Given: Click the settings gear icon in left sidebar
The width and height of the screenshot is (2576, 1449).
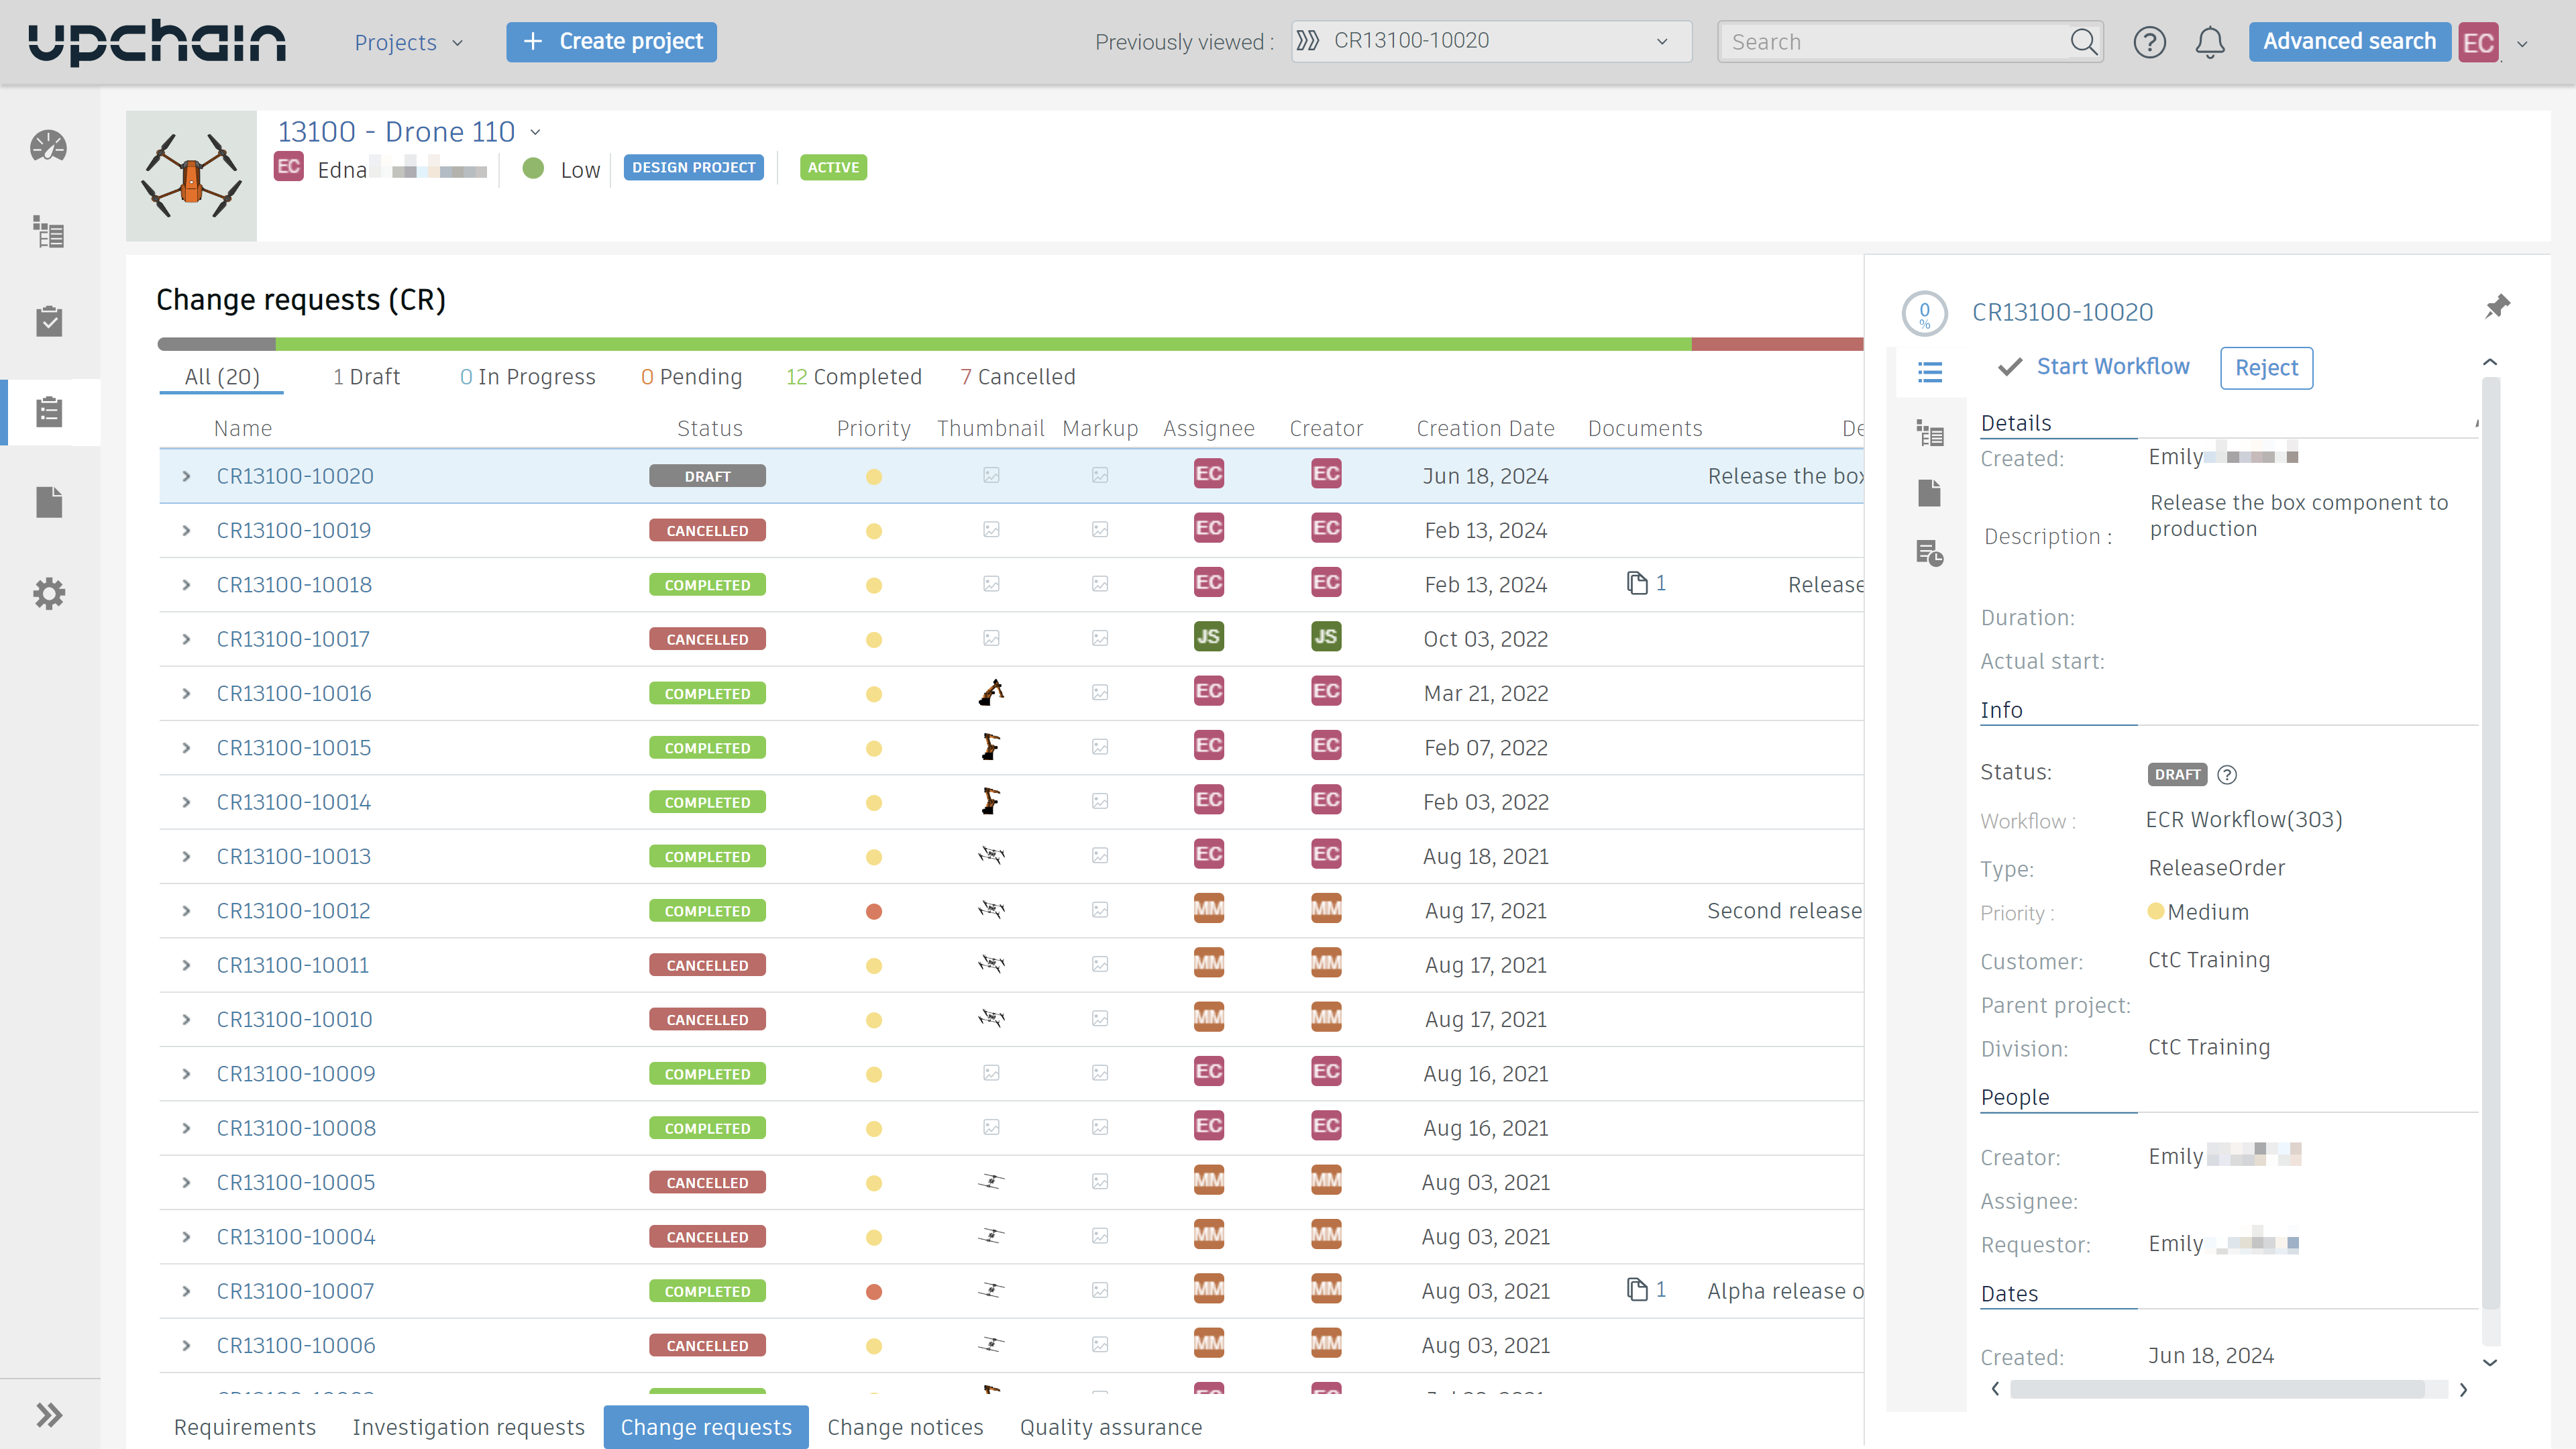Looking at the screenshot, I should pos(48,594).
